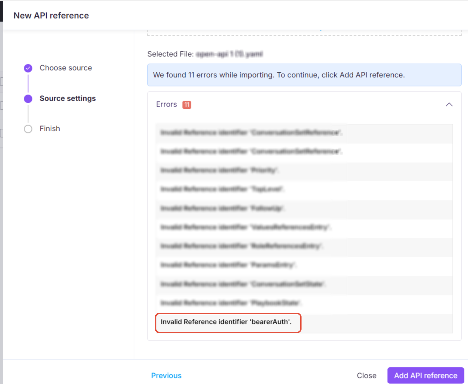Click the 'We found 11 errors' banner
This screenshot has width=468, height=384.
coord(304,75)
